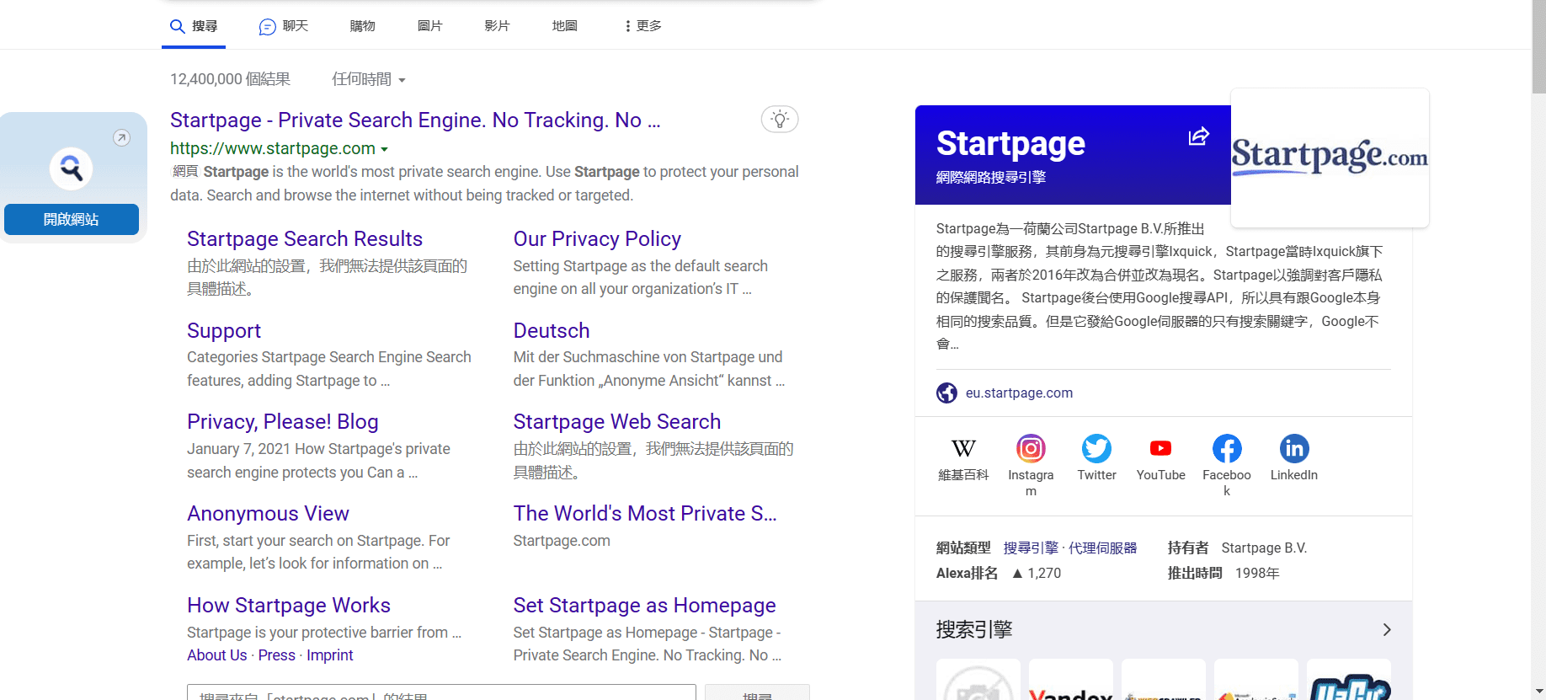Click the 代理伺服器 site type link

click(1103, 548)
